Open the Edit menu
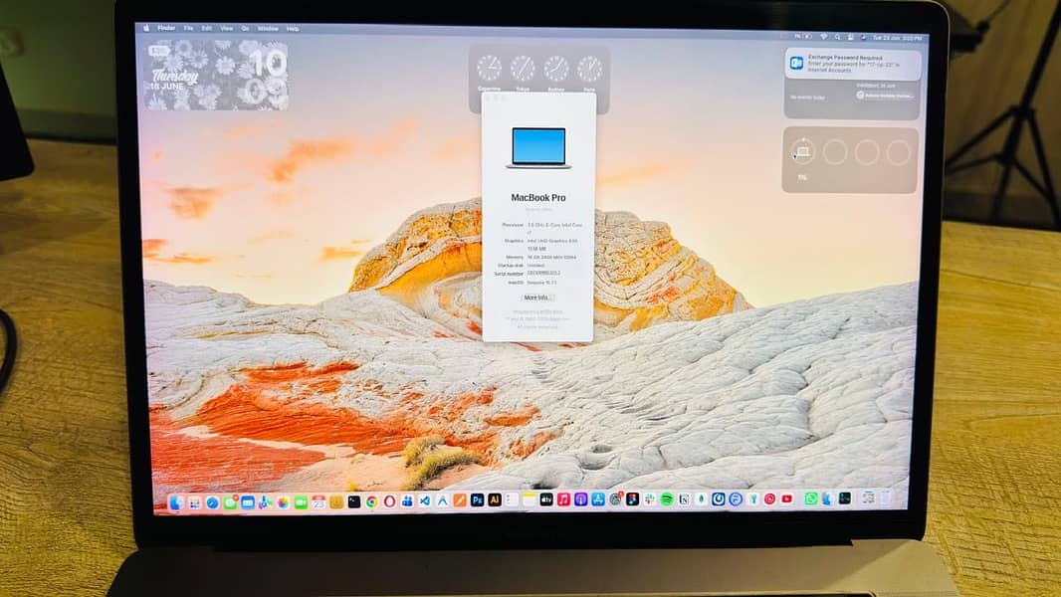This screenshot has height=597, width=1061. click(207, 29)
